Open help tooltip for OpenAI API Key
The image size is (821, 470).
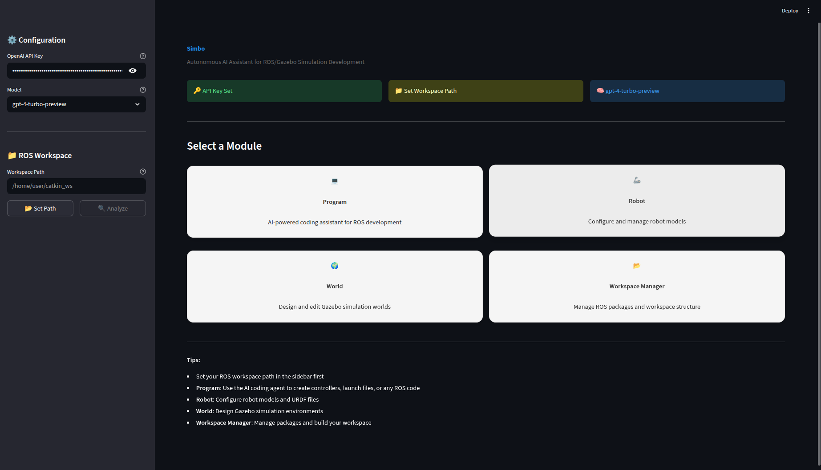tap(143, 56)
